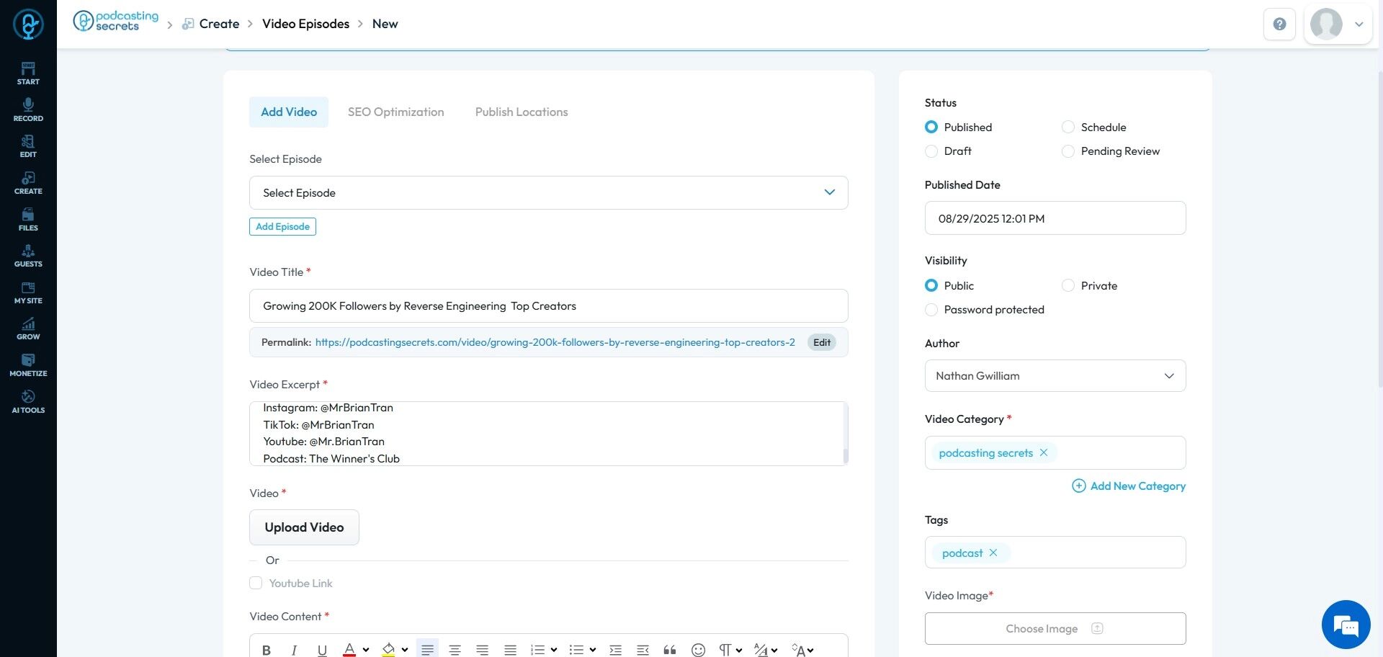Click the Published Date field

click(x=1055, y=218)
